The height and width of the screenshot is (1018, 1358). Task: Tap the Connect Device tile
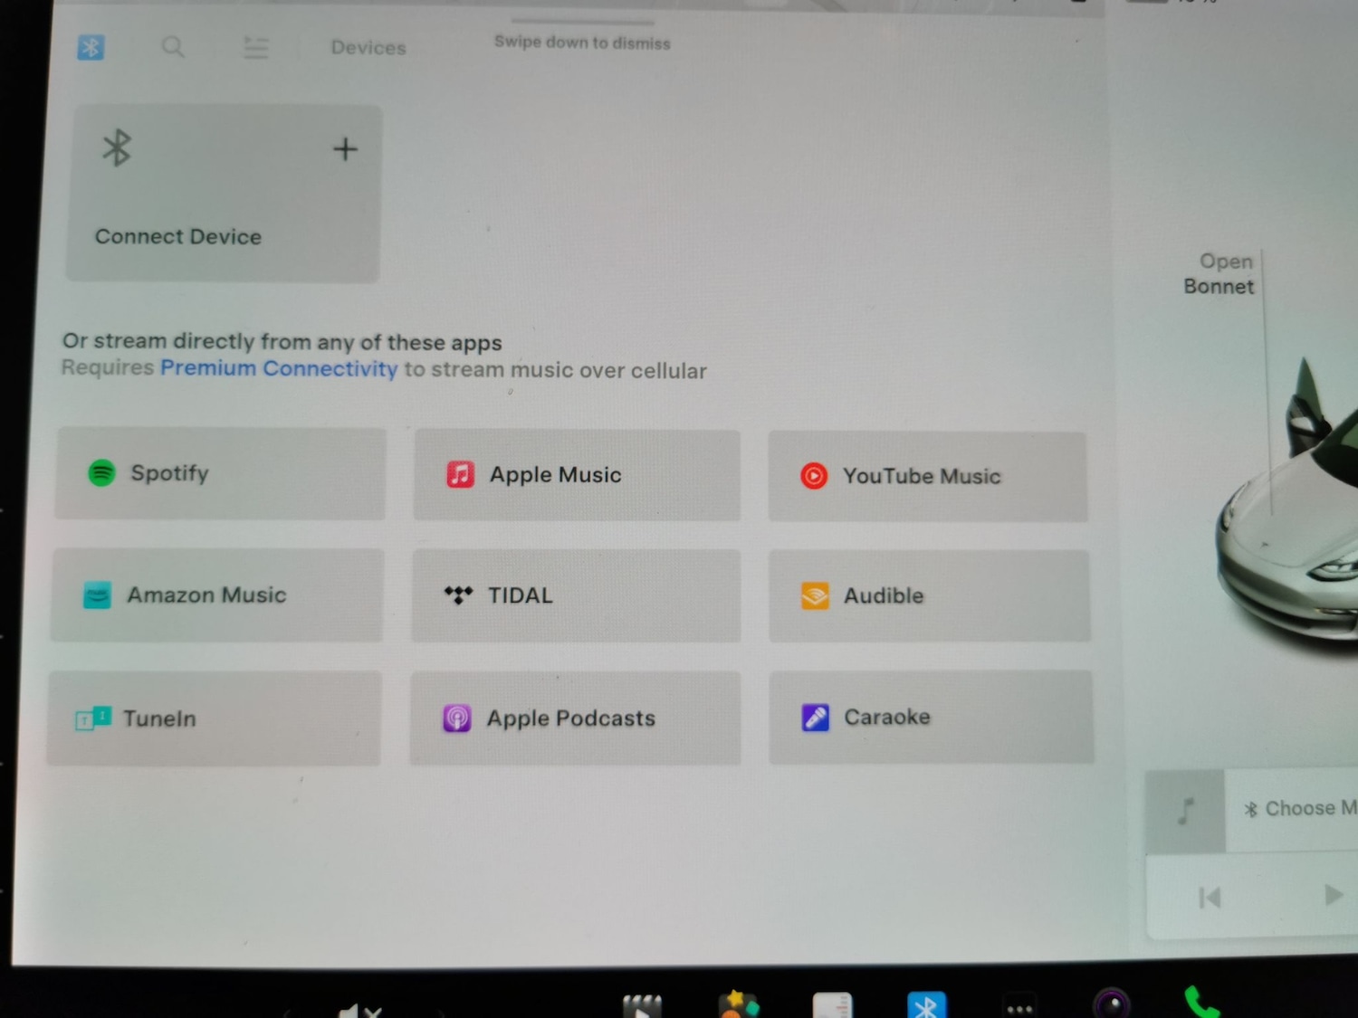point(223,194)
